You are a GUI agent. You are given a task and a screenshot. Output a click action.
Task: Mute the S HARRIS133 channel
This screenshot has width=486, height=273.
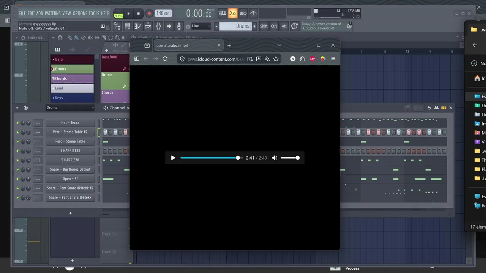tap(17, 151)
